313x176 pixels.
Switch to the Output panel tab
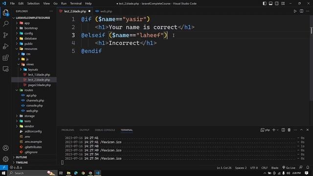(85, 130)
